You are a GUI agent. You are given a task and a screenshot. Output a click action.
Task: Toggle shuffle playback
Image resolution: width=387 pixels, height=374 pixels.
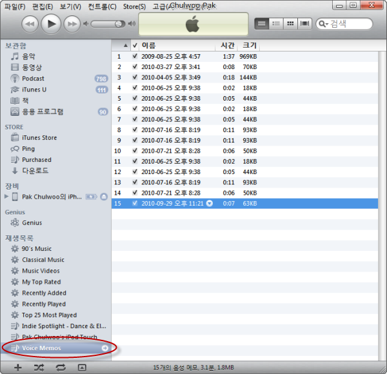39,368
